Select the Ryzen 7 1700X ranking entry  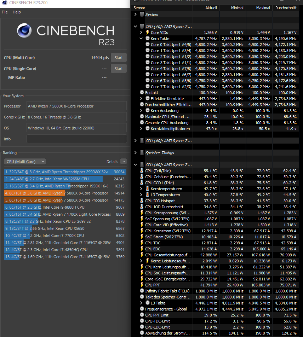coord(65,214)
